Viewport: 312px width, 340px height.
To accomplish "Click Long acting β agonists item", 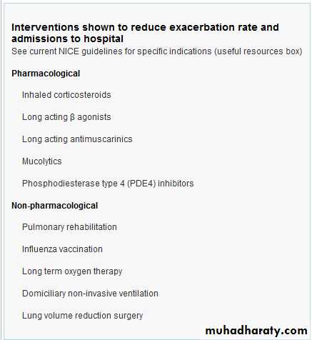I will (66, 117).
